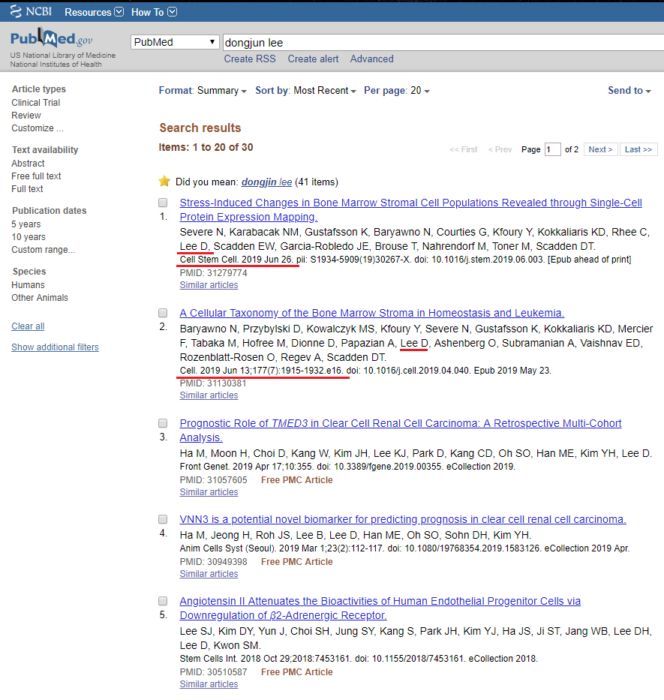664x700 pixels.
Task: Click the page number input field
Action: tap(552, 149)
